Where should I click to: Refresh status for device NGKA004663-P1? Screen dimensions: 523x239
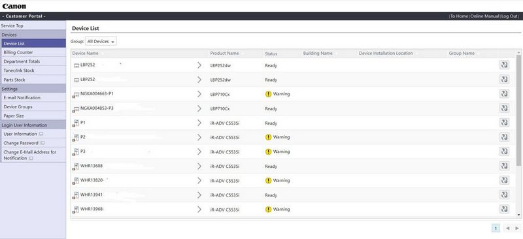tap(504, 93)
